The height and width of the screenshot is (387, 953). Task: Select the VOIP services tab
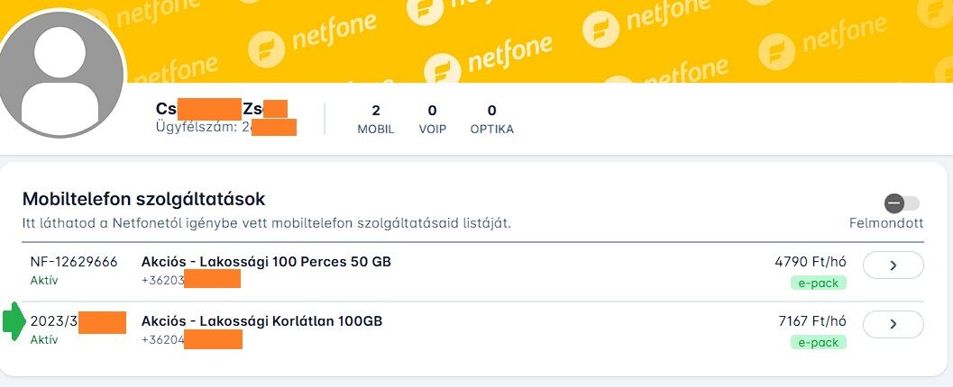(x=432, y=119)
